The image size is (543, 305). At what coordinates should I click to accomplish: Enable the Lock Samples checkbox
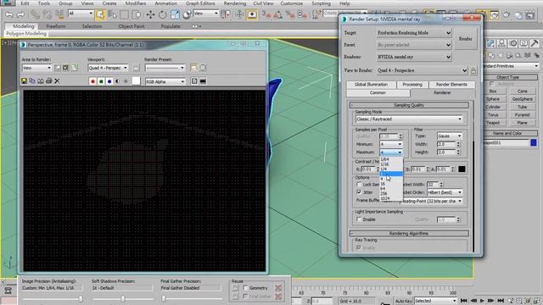click(x=359, y=185)
